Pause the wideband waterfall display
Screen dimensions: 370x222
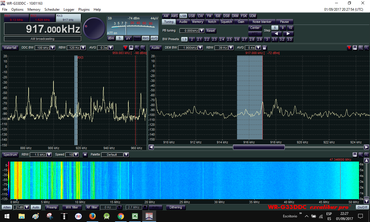tap(85, 155)
